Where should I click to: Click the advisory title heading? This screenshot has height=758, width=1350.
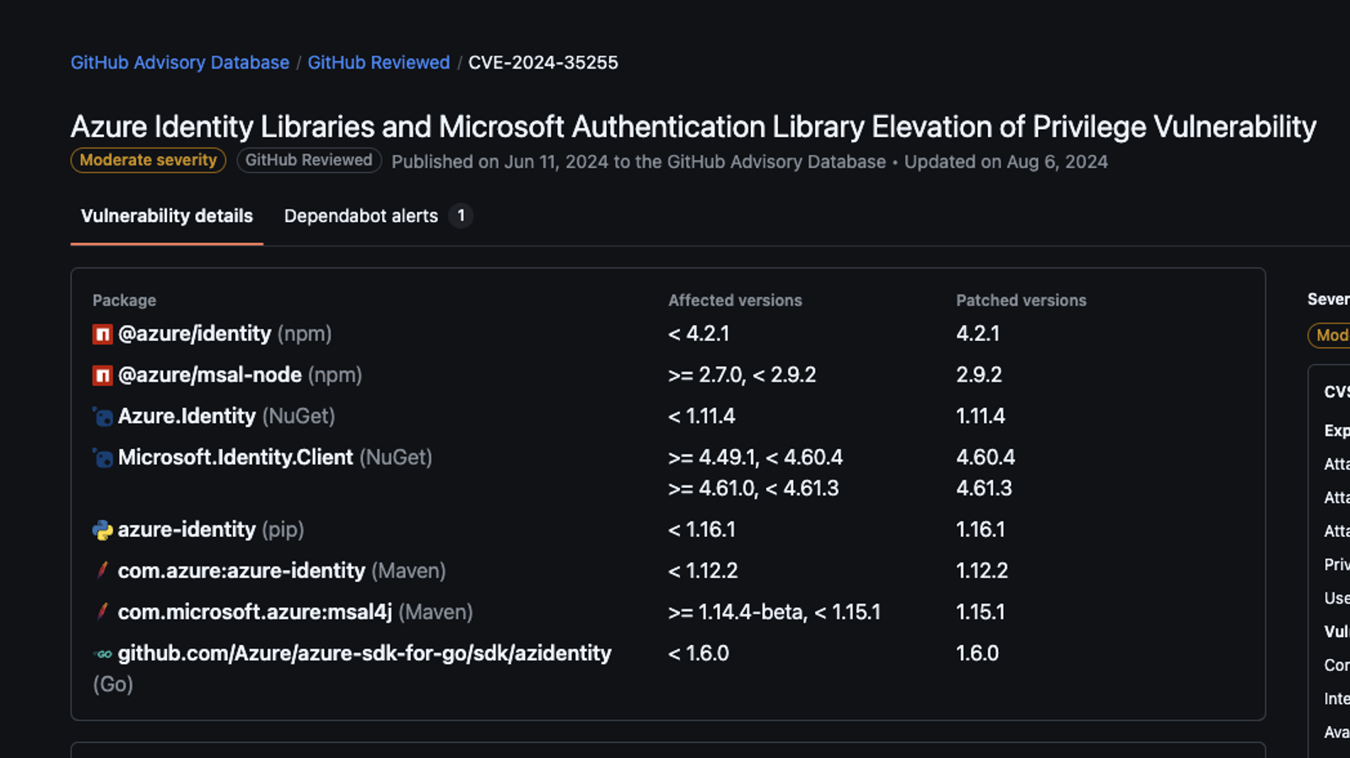tap(694, 127)
